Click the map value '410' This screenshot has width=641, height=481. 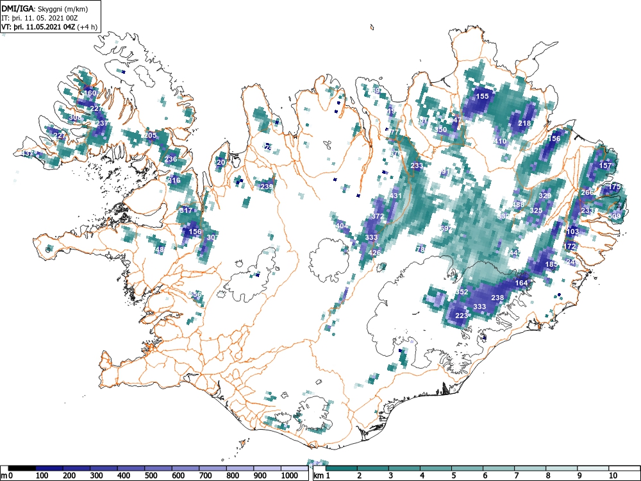(501, 141)
